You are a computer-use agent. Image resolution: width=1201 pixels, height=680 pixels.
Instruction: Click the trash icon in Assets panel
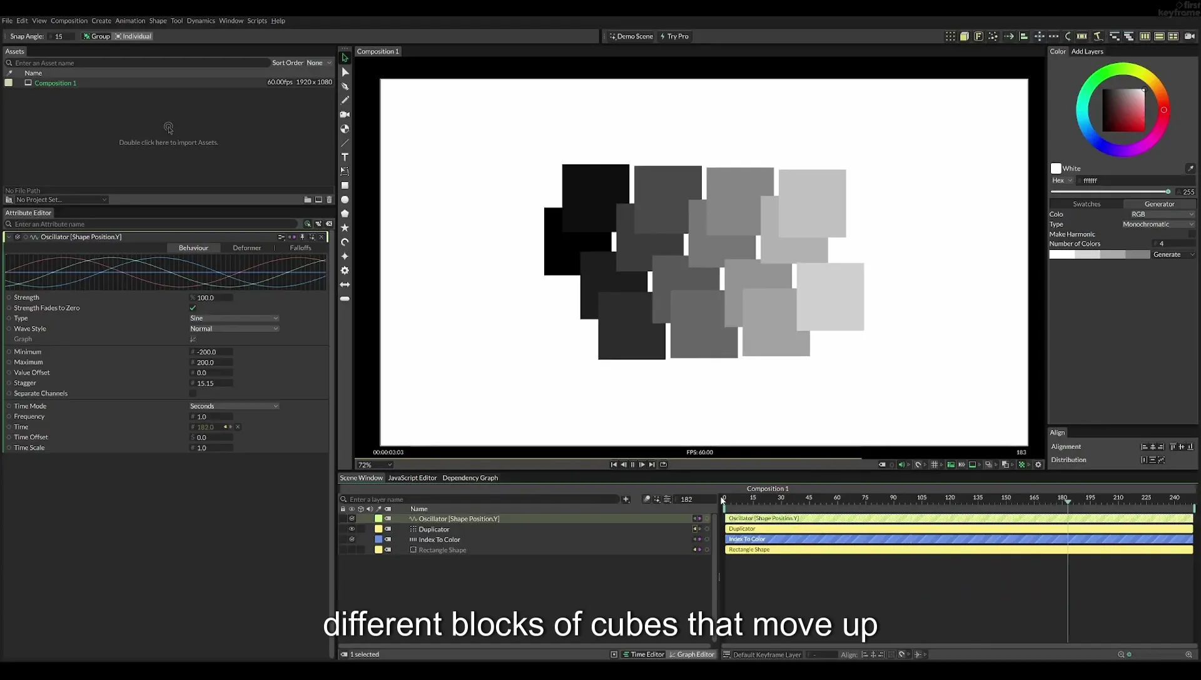329,200
